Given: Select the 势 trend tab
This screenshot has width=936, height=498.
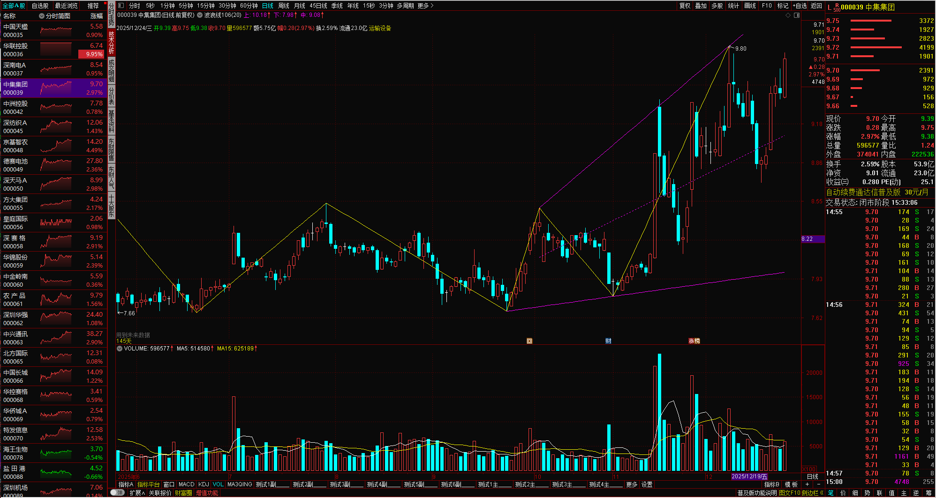Looking at the screenshot, I should point(868,493).
